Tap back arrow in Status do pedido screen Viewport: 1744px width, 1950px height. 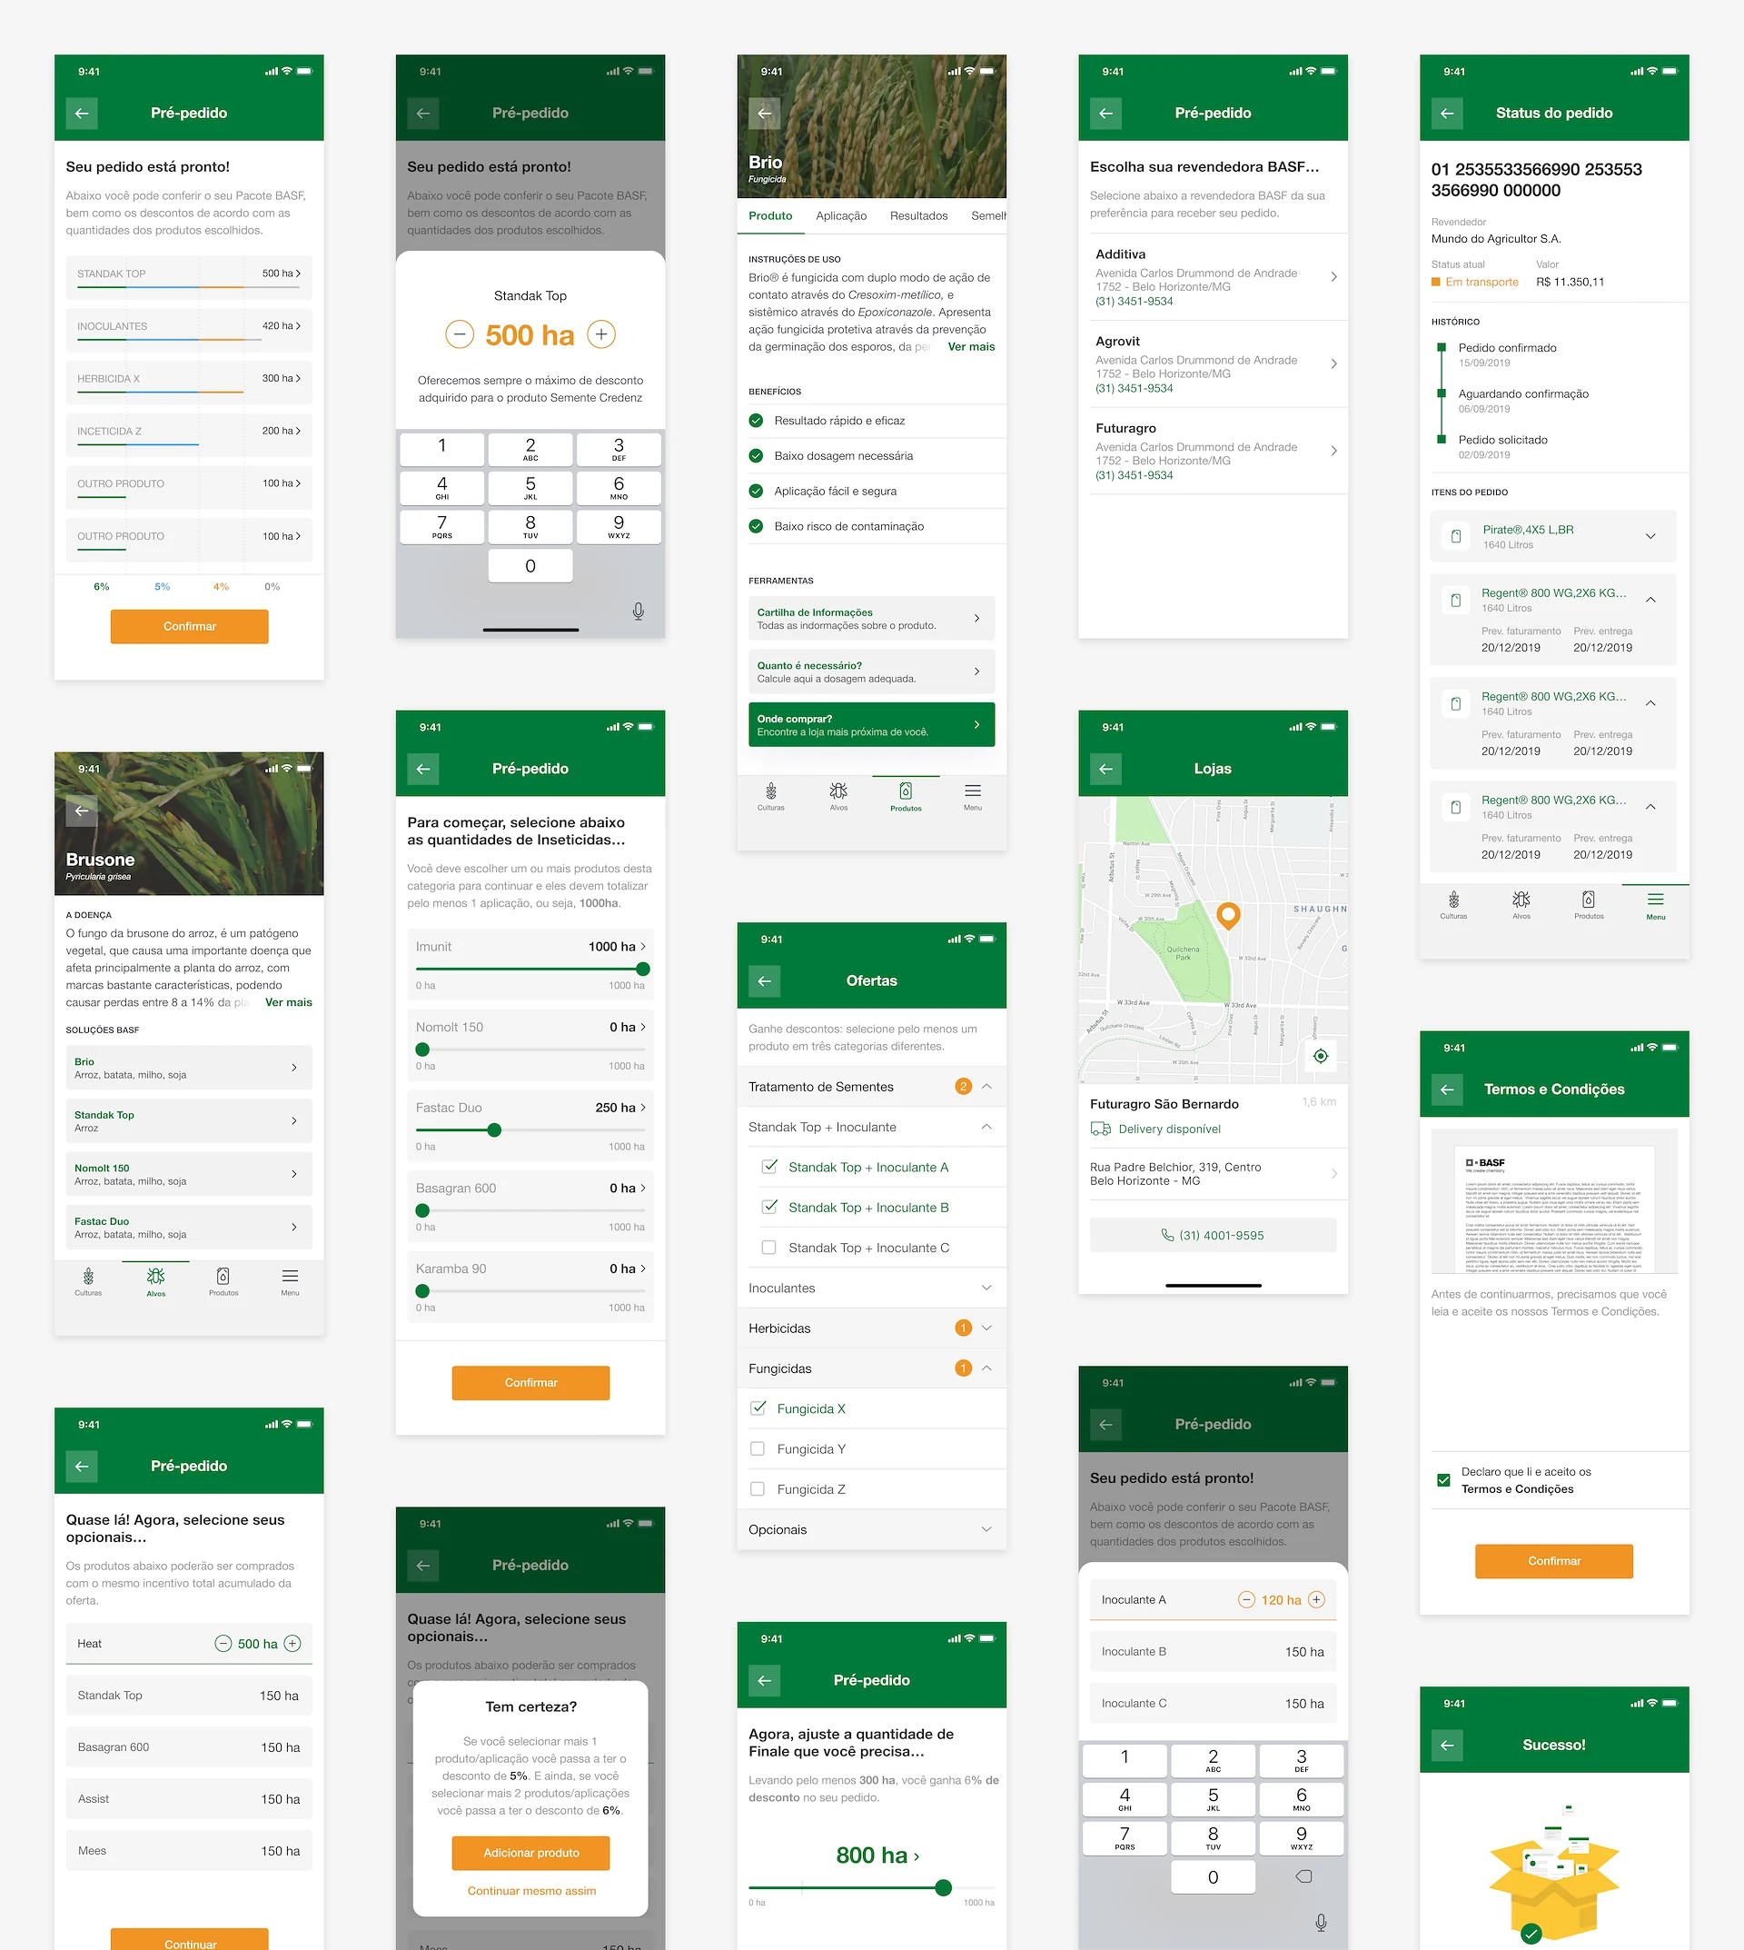[1447, 113]
